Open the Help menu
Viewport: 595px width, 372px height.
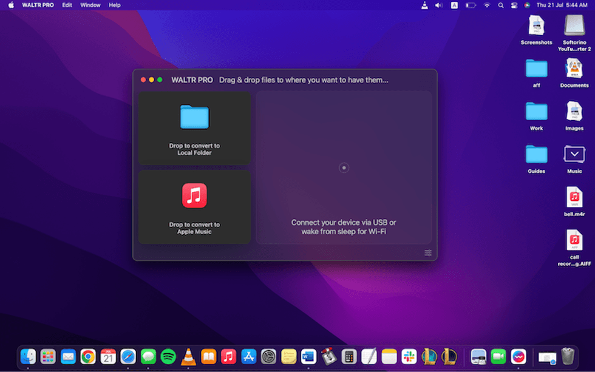pyautogui.click(x=114, y=5)
